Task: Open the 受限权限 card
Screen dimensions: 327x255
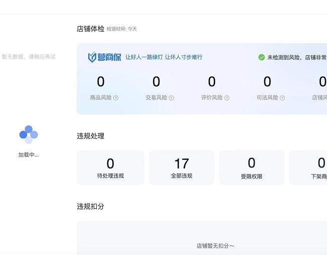Action: pos(251,167)
